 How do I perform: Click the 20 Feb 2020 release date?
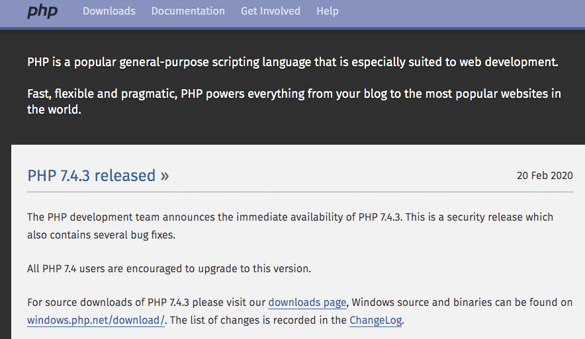tap(545, 176)
